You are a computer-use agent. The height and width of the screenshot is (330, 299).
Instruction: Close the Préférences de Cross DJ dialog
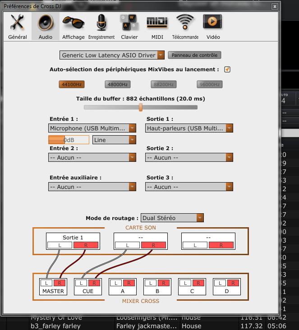coord(275,6)
